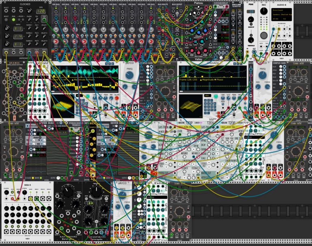Image resolution: width=312 pixels, height=246 pixels.
Task: Open the DirectSound driver dropdown on AUDIO-8
Action: pos(282,10)
